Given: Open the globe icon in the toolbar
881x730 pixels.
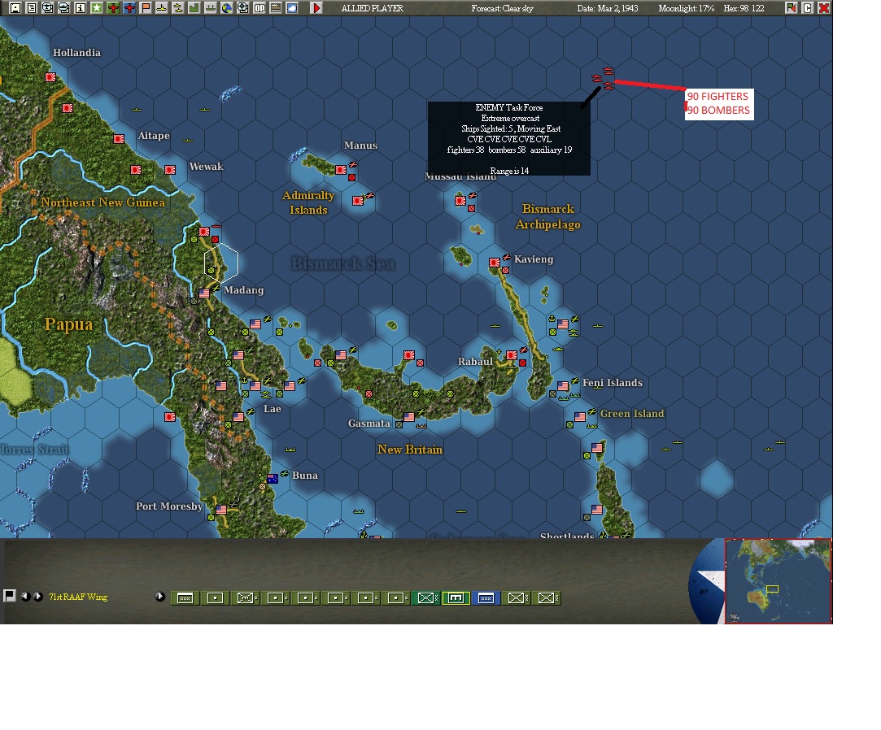Looking at the screenshot, I should pyautogui.click(x=227, y=8).
